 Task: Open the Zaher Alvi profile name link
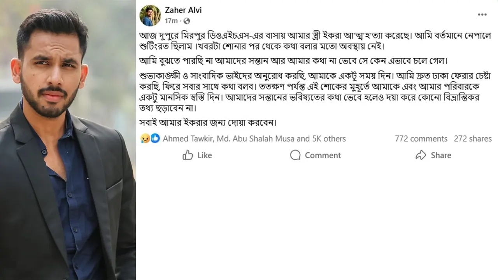pos(183,10)
